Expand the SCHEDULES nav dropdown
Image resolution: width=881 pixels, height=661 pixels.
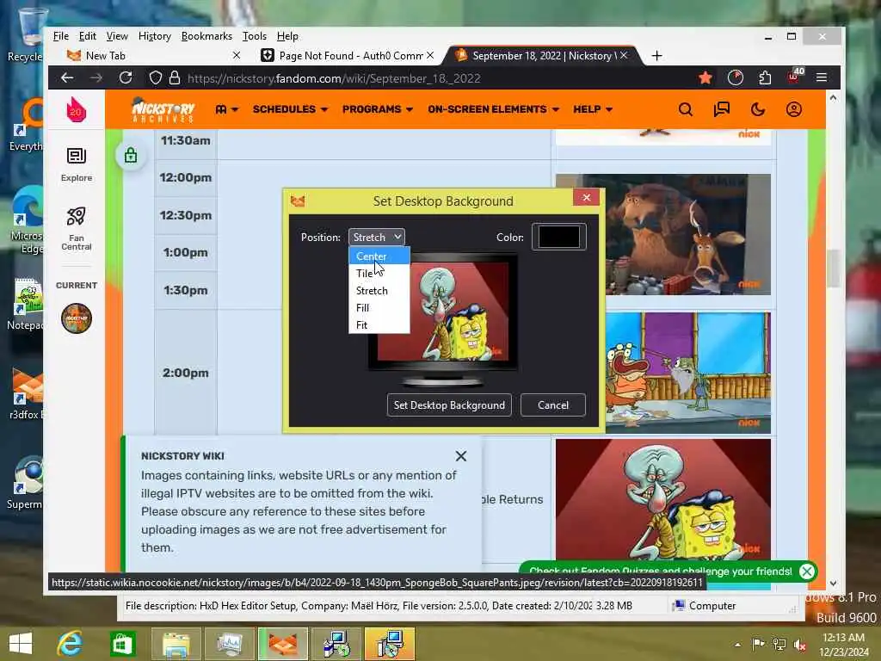(x=290, y=109)
